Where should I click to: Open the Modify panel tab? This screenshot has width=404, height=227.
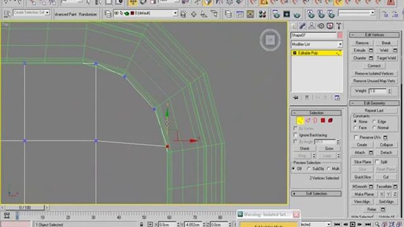pyautogui.click(x=302, y=26)
